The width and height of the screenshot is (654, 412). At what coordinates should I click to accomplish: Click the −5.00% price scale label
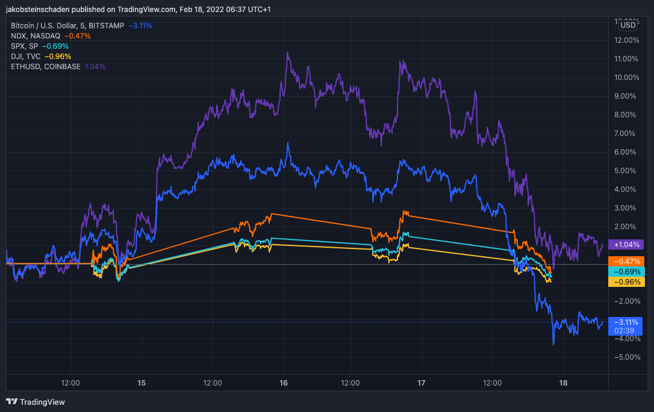[628, 357]
